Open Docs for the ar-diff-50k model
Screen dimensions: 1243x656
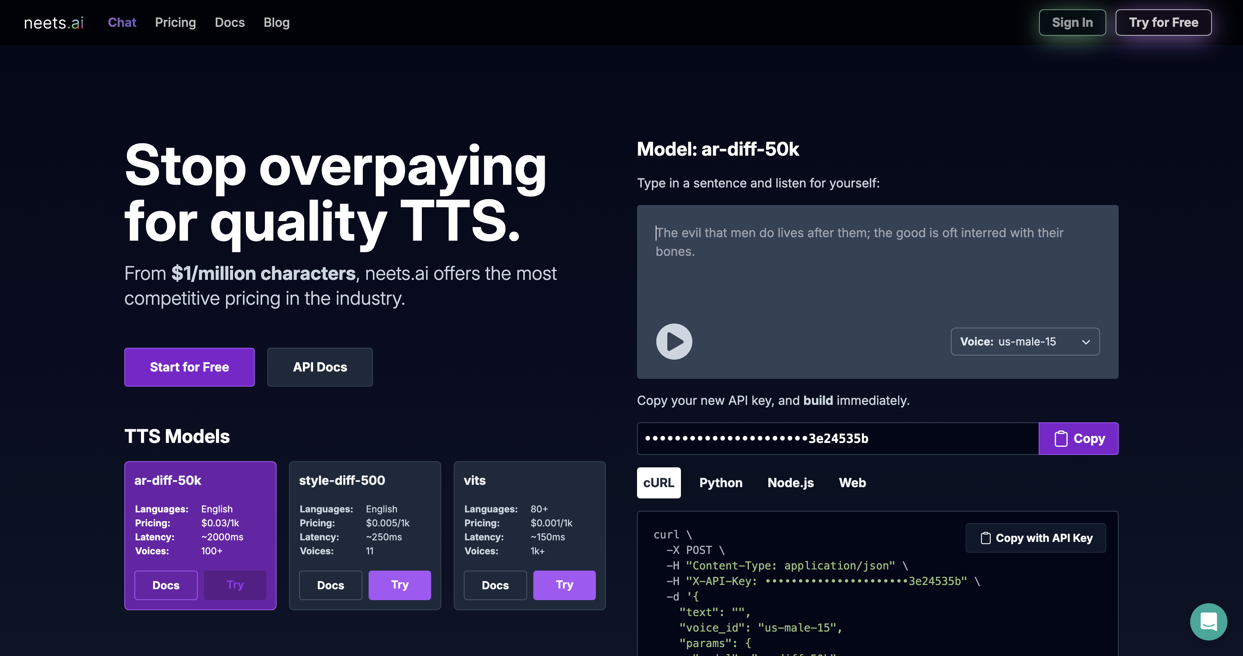click(166, 585)
